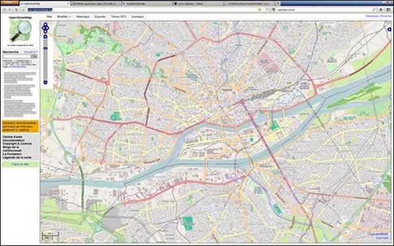The width and height of the screenshot is (394, 246).
Task: Zoom out with the minus button below the slider
Action: (45, 82)
